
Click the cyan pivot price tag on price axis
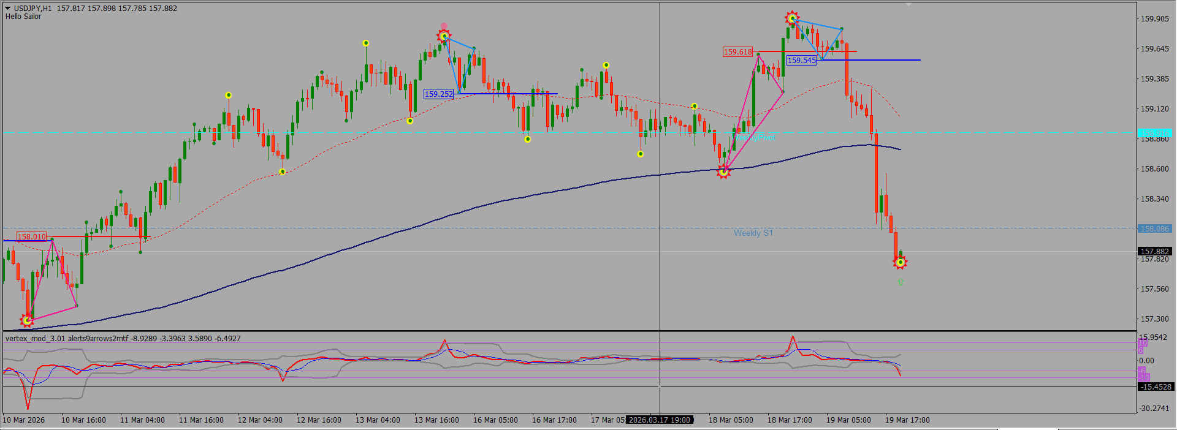[1155, 133]
